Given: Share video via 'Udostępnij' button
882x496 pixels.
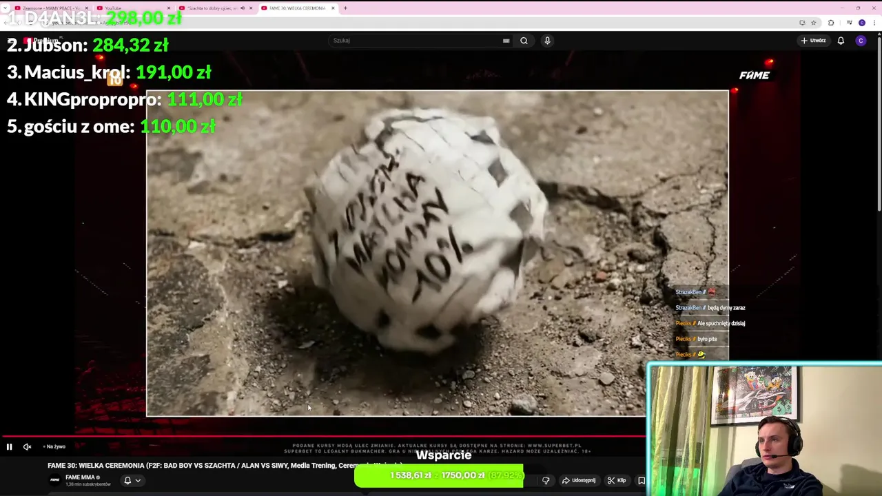Looking at the screenshot, I should coord(579,480).
